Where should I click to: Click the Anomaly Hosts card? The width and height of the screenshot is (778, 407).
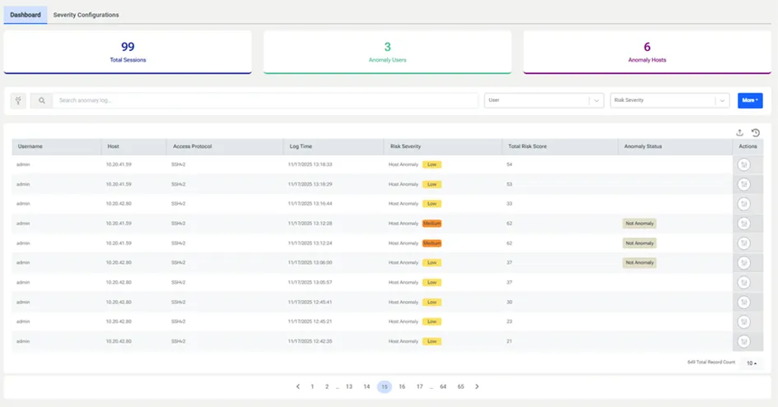tap(647, 52)
